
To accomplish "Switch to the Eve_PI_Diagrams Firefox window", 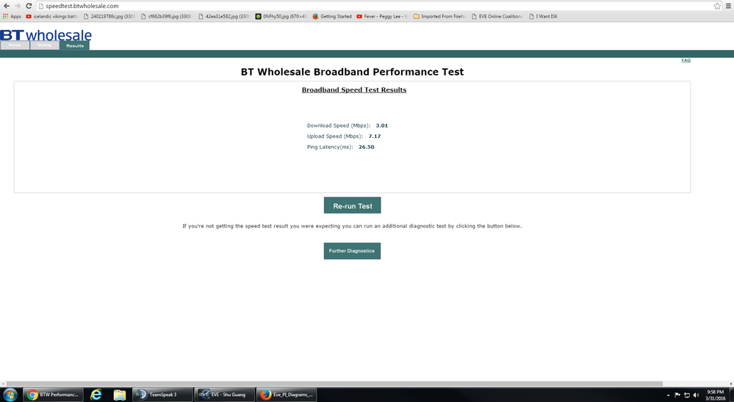I will [286, 395].
